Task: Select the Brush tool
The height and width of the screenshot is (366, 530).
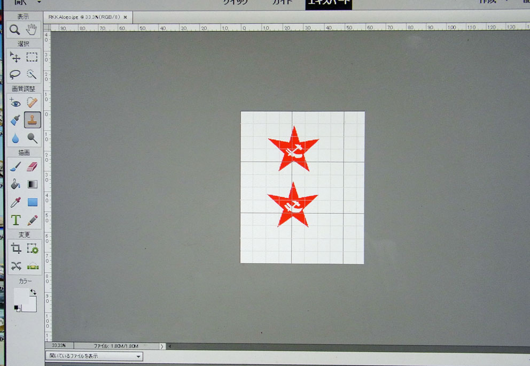Action: [x=15, y=166]
